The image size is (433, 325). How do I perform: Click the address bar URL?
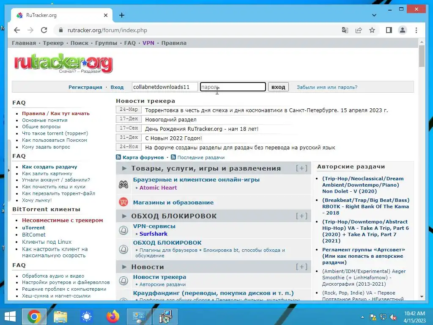[107, 30]
